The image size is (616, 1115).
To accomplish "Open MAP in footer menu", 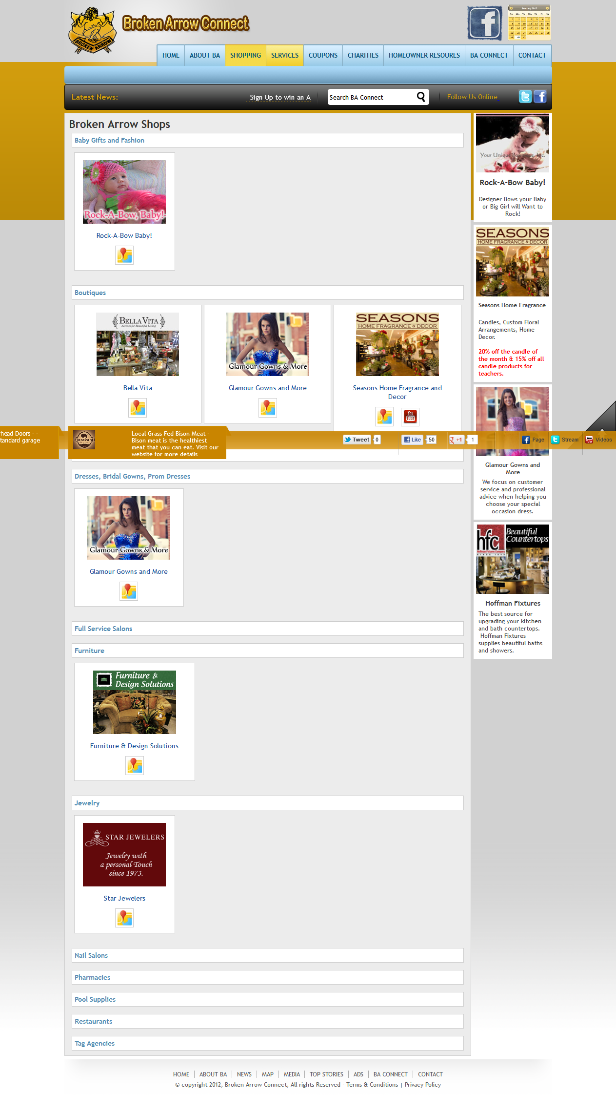I will coord(268,1074).
